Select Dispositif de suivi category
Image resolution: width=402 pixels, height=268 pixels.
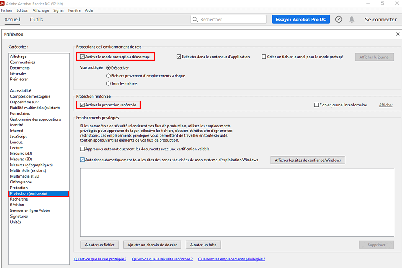[25, 102]
